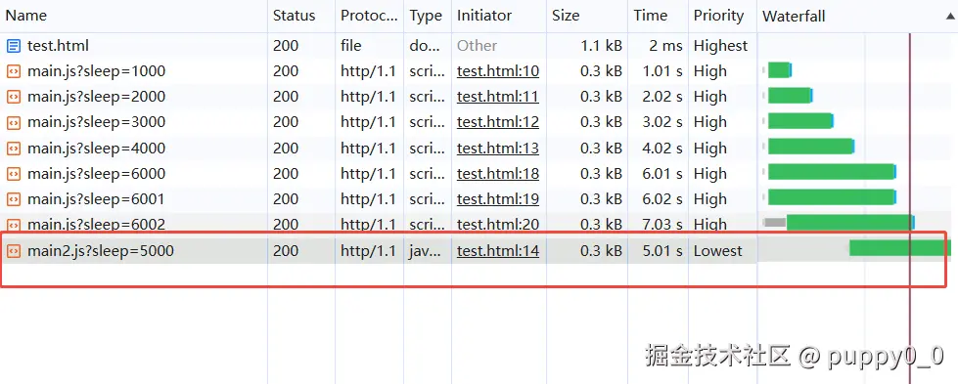This screenshot has height=384, width=958.
Task: Click the script icon for main.js?sleep=6001
Action: coord(14,199)
